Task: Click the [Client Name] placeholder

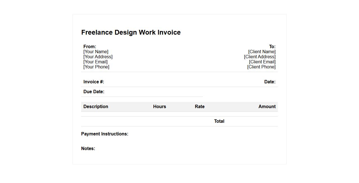Action: coord(262,52)
